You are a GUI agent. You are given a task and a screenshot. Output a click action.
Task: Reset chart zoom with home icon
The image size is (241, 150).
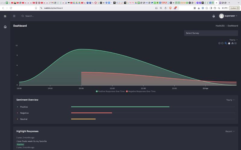pyautogui.click(x=232, y=43)
